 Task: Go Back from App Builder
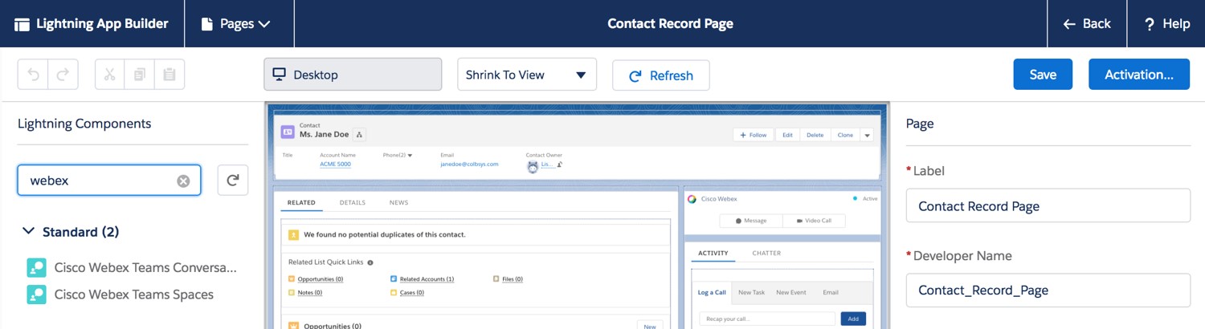click(x=1087, y=23)
